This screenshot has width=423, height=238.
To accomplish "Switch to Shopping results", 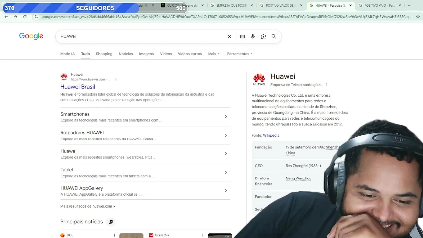I will click(104, 54).
